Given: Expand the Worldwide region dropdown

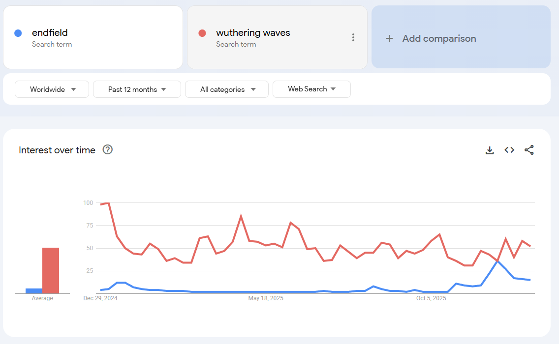Looking at the screenshot, I should tap(52, 89).
